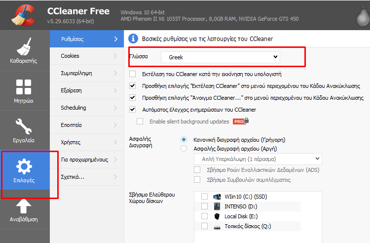Click the Local Disk (E:) drive icon
The width and height of the screenshot is (370, 243).
pos(217,216)
